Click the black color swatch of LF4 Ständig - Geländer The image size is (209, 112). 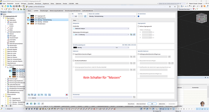coord(32,22)
